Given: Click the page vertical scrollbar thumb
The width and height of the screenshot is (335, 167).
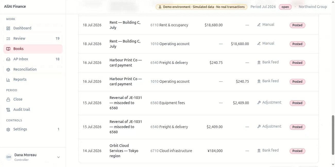Looking at the screenshot, I should click(x=333, y=135).
